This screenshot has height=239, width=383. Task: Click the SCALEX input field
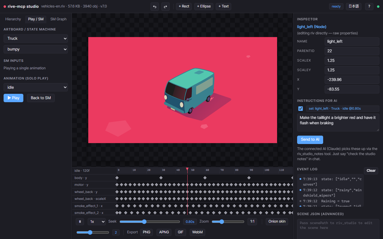pos(352,60)
